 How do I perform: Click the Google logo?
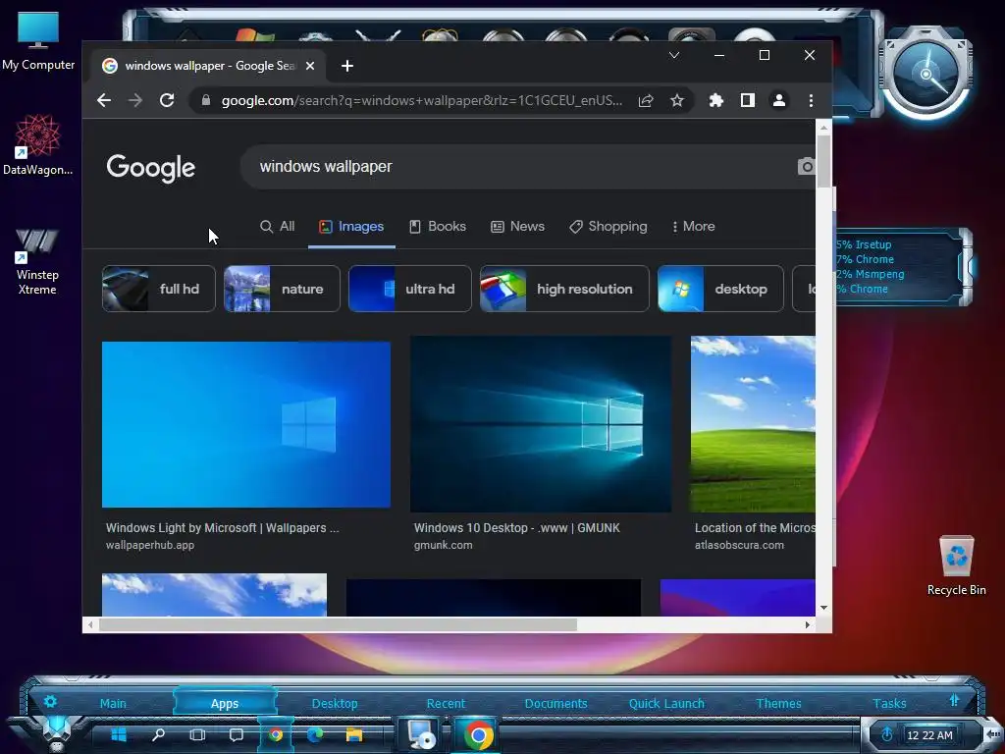point(150,168)
